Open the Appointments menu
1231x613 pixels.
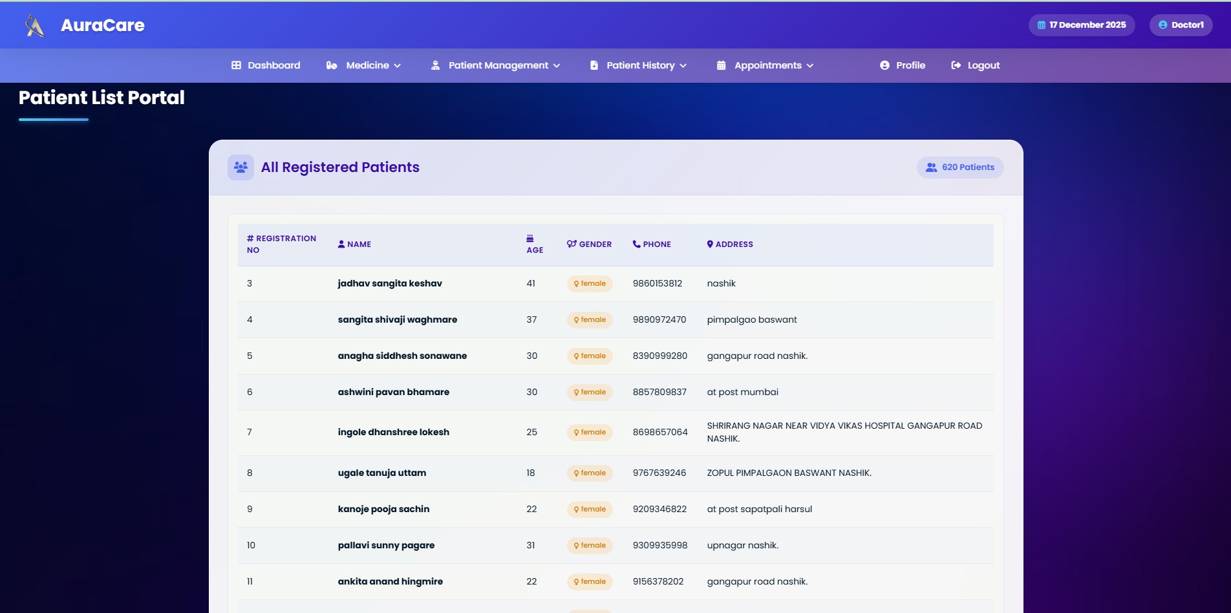(767, 65)
